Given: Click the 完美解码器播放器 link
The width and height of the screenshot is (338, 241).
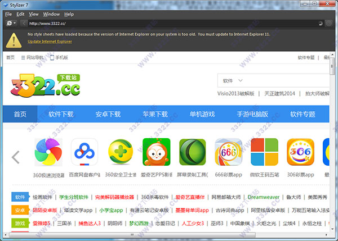Looking at the screenshot, I should pos(114,197).
